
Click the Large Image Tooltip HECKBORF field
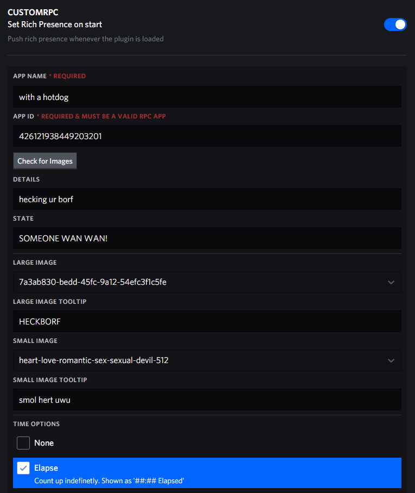click(207, 321)
